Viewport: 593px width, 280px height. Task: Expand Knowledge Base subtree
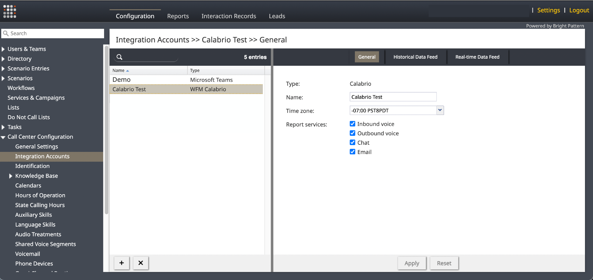click(11, 176)
